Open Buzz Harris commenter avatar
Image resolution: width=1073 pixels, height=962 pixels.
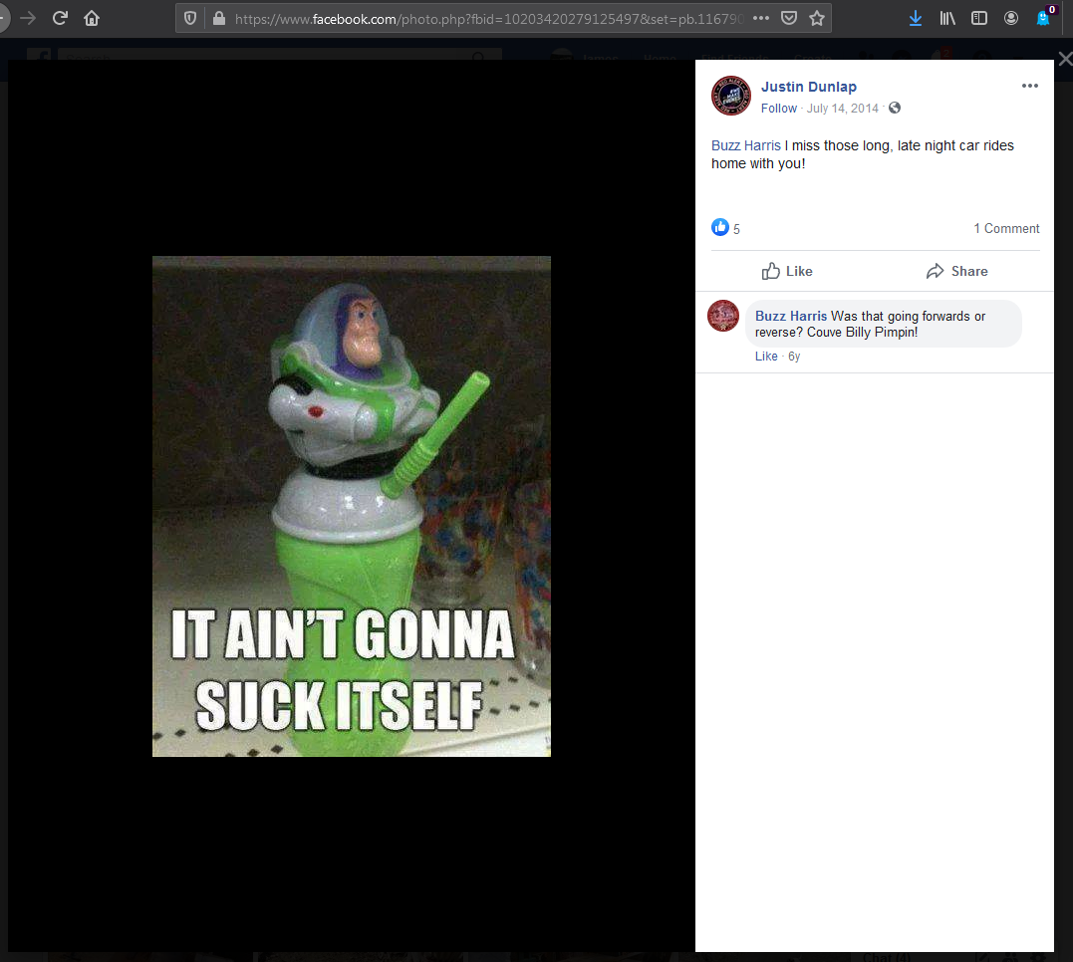pyautogui.click(x=723, y=316)
